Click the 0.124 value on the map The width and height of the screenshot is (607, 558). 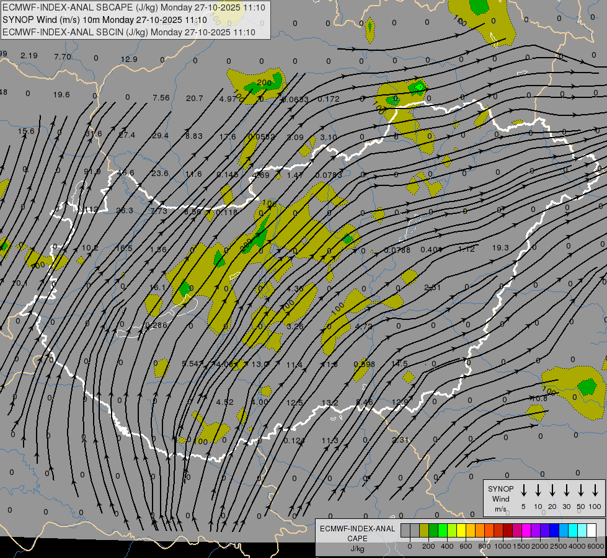(295, 441)
